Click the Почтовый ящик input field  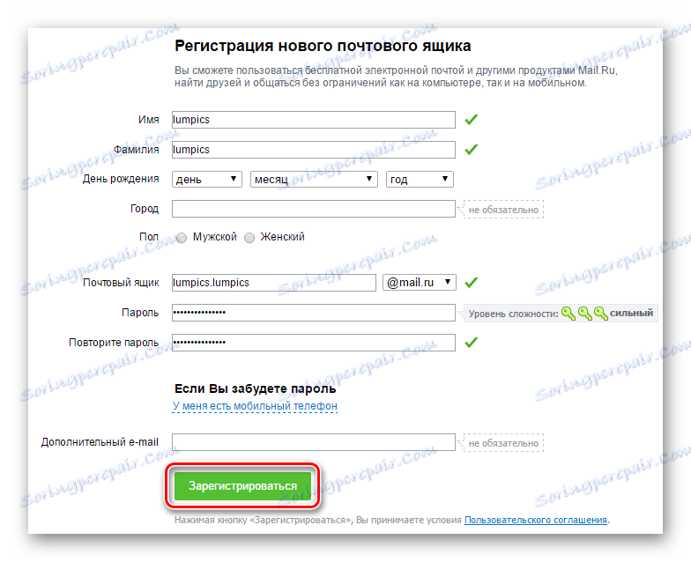click(x=273, y=283)
